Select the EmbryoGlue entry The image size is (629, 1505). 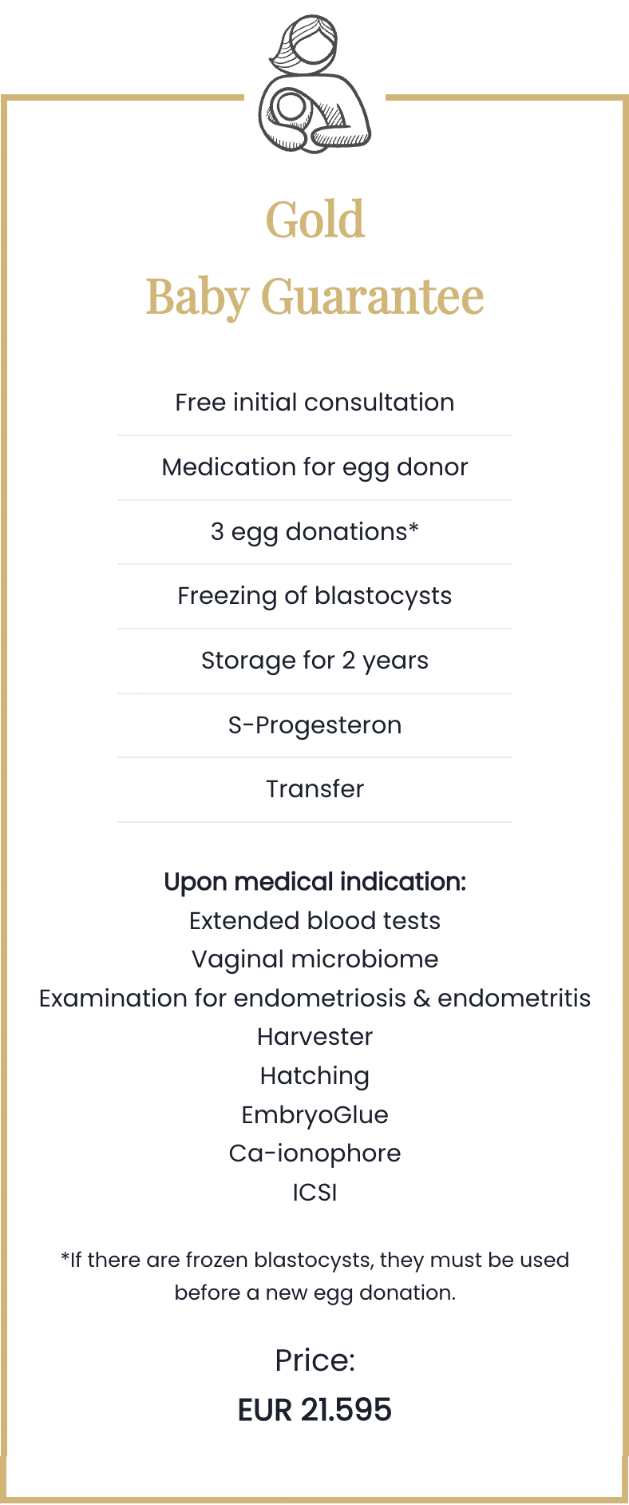click(314, 1115)
